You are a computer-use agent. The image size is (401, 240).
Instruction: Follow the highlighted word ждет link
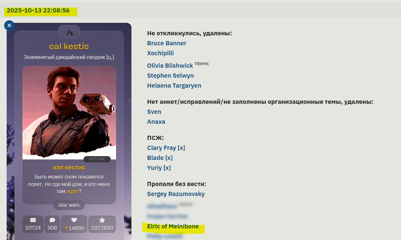[73, 191]
